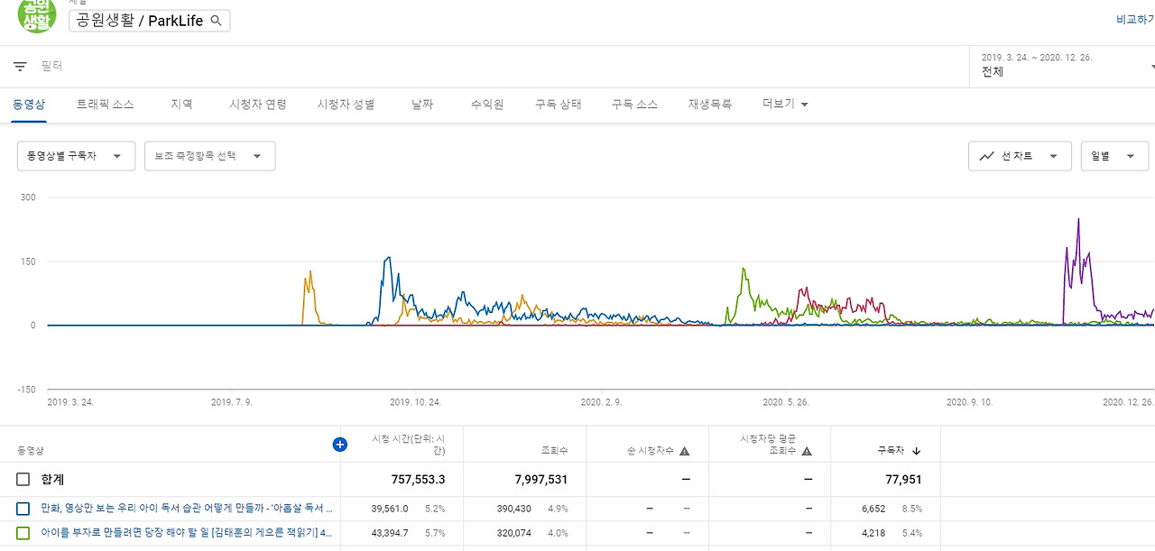Click inside the 공원생활 / ParkLife search field
Image resolution: width=1155 pixels, height=551 pixels.
point(135,19)
